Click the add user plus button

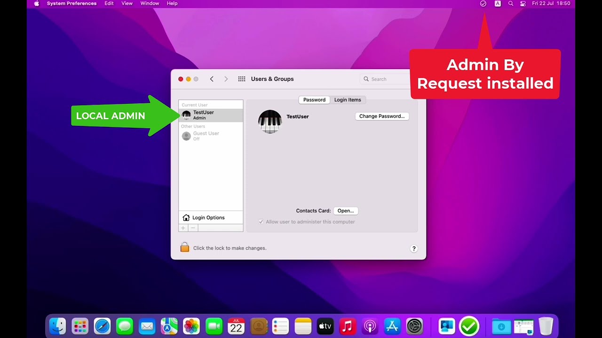click(183, 228)
